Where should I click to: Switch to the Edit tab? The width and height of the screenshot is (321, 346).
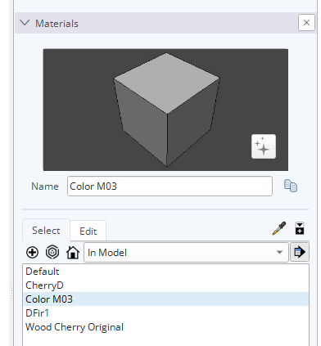coord(88,231)
